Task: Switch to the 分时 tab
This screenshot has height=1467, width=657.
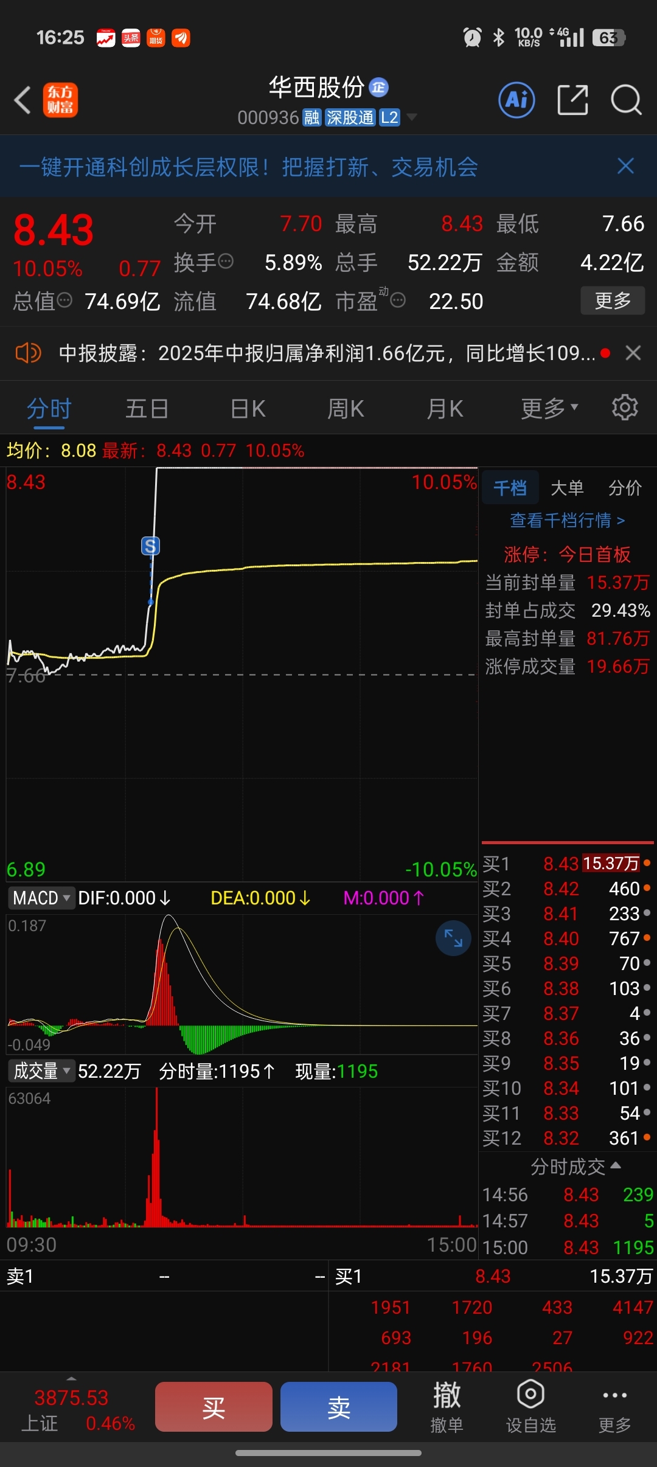Action: (x=49, y=408)
